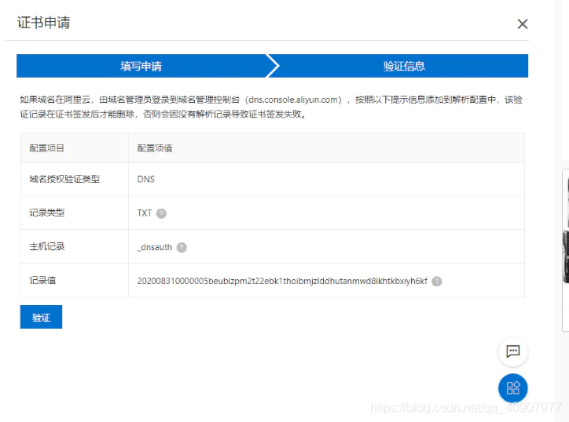Click the 配置项目 column header

(x=47, y=147)
